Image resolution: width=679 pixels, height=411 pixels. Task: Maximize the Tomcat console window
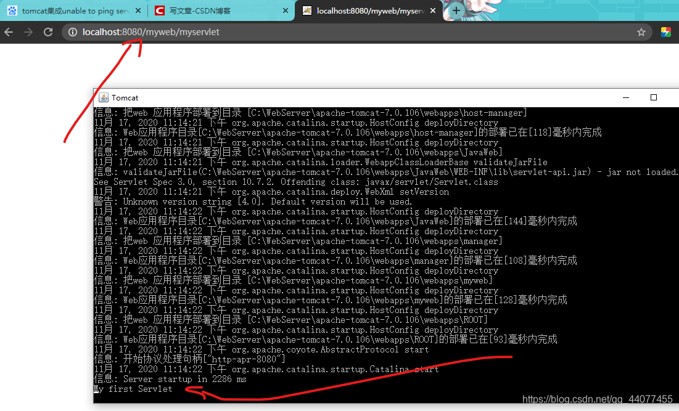pyautogui.click(x=654, y=98)
